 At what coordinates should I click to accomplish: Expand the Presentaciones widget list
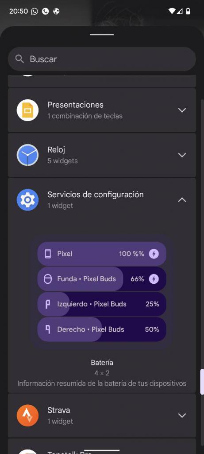[182, 110]
